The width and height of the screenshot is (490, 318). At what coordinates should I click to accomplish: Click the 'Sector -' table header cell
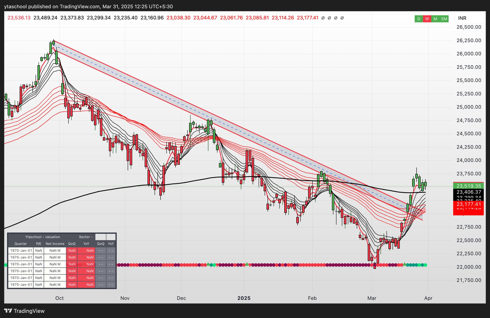(x=86, y=237)
